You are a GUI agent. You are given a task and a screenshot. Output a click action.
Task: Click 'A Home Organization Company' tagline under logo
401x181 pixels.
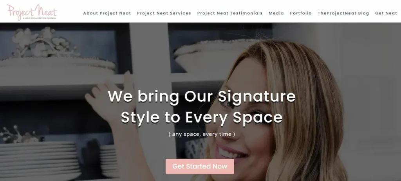click(40, 18)
